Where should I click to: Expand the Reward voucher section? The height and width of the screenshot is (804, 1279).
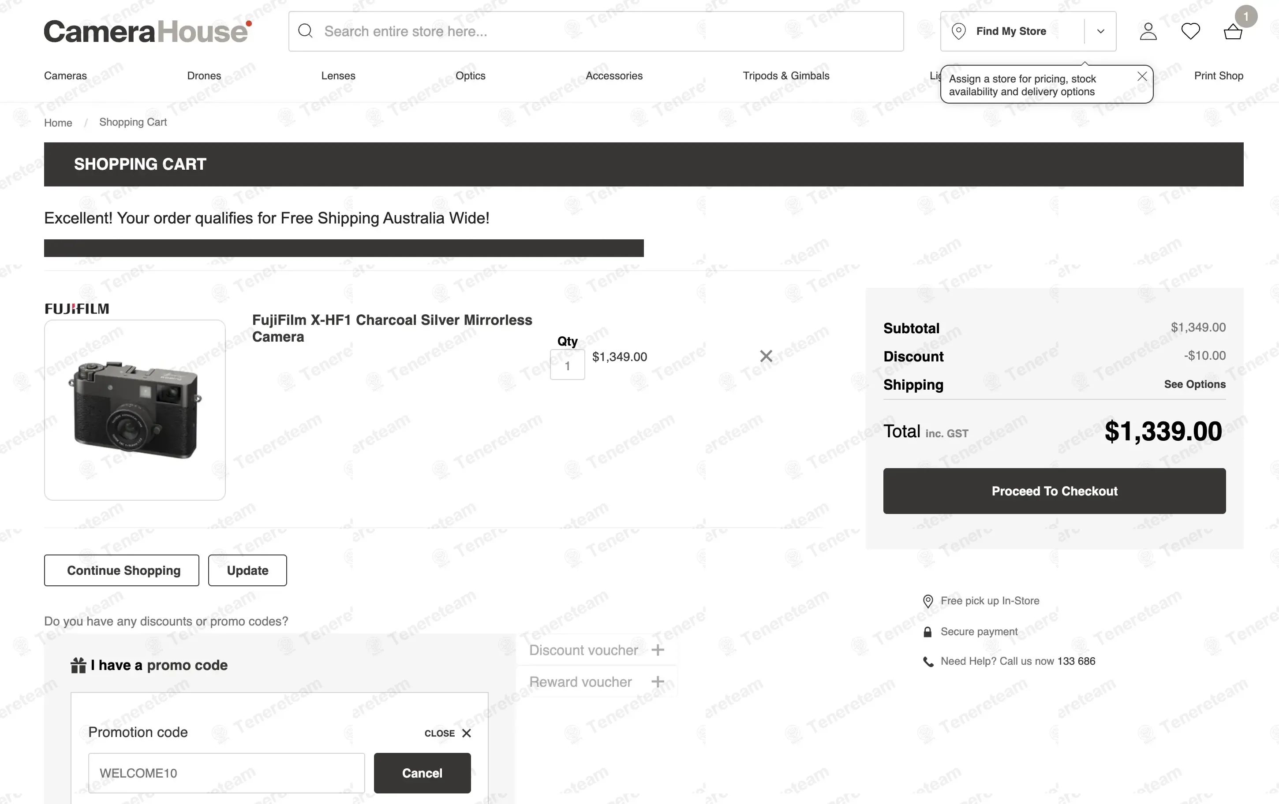click(x=658, y=682)
